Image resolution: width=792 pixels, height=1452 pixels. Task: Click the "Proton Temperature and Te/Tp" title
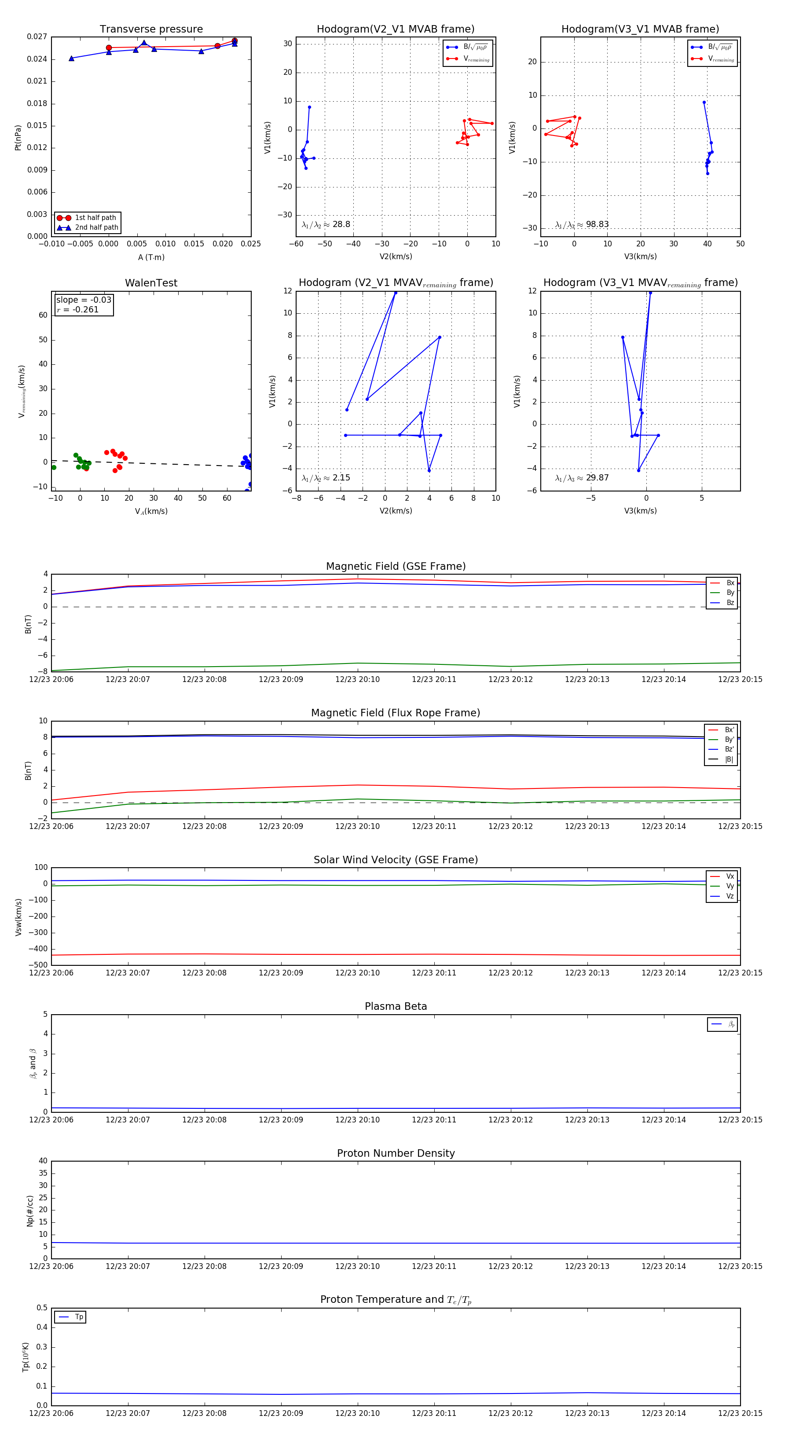[x=396, y=1300]
